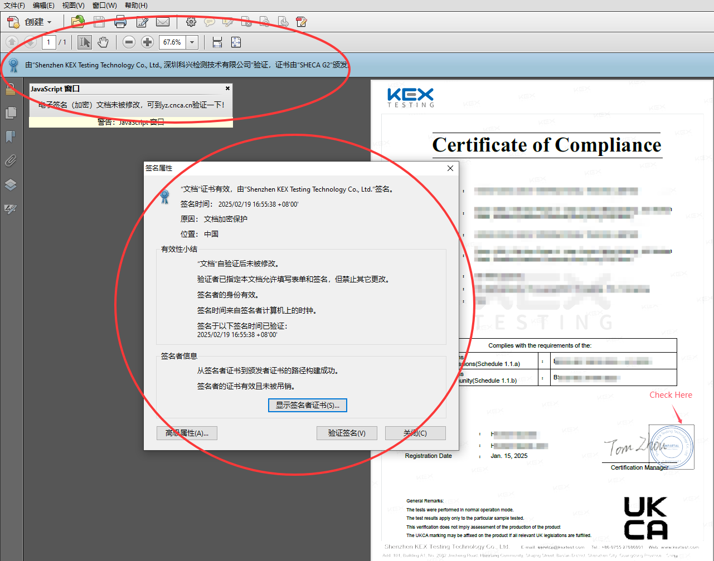Click the blue signature ribbon in banner

point(13,65)
